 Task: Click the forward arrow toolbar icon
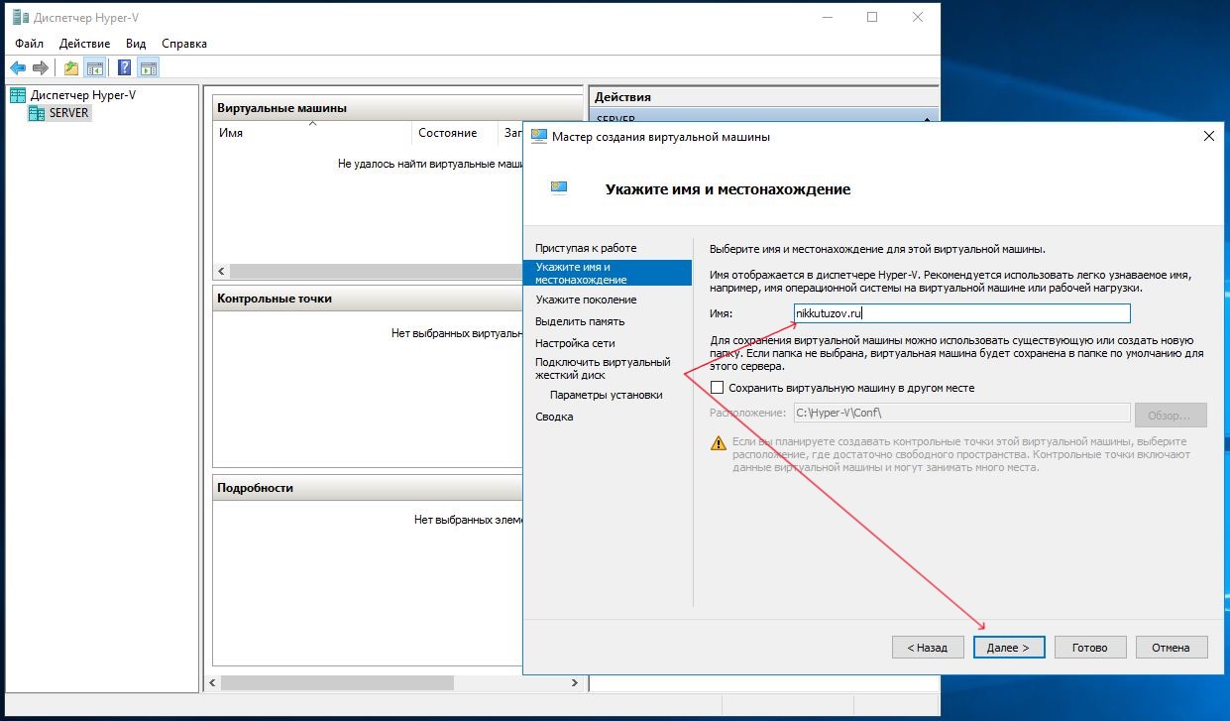pos(41,68)
